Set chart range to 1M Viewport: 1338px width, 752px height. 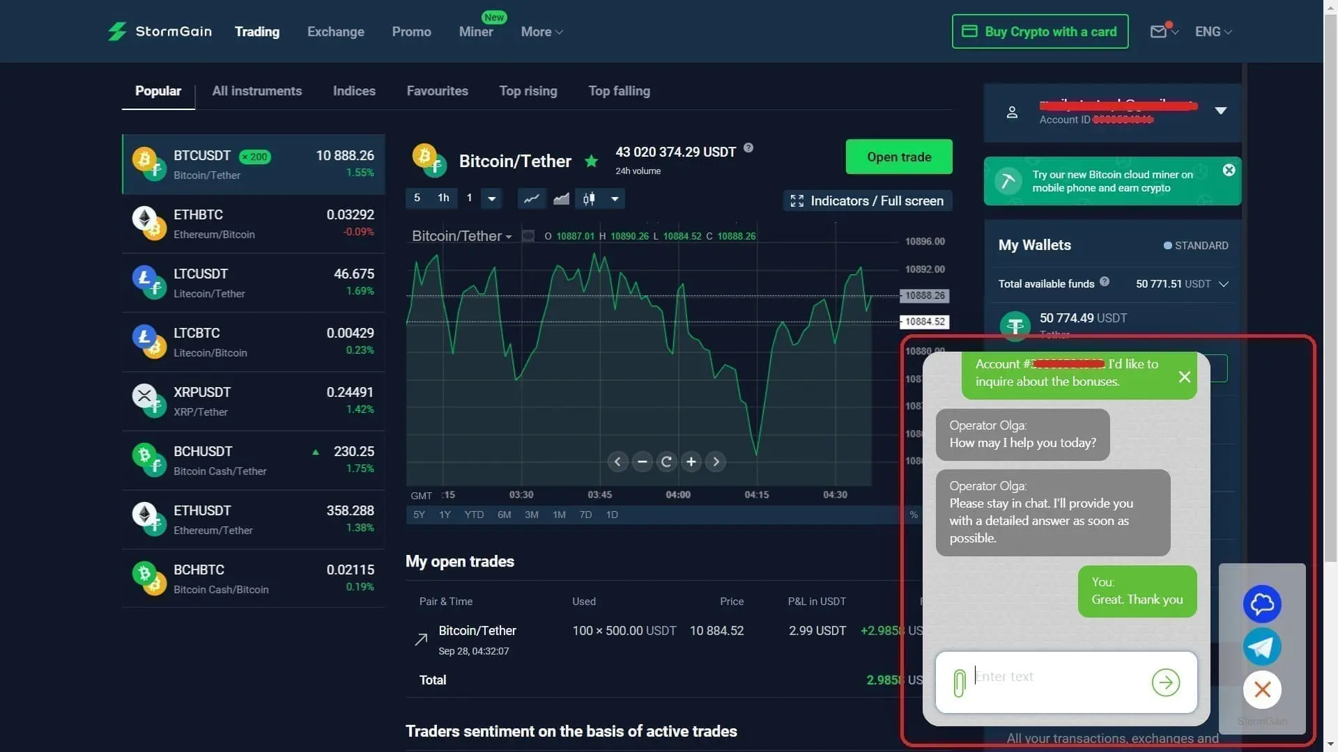[559, 515]
